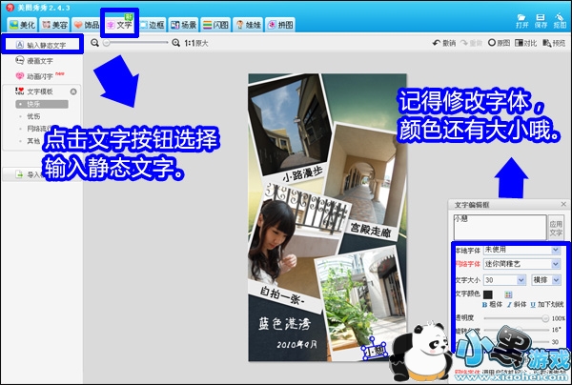Select the 文字 text tab

pyautogui.click(x=119, y=25)
